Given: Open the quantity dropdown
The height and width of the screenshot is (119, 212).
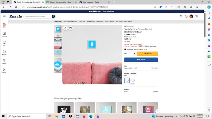Looking at the screenshot, I should (134, 54).
